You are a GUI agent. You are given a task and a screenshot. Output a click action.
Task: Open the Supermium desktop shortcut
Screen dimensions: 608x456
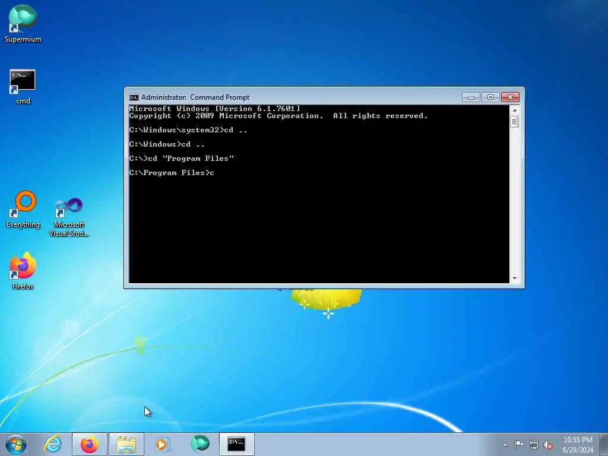click(23, 24)
